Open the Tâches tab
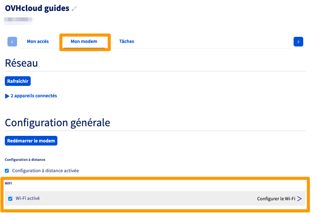This screenshot has width=319, height=213. [127, 42]
